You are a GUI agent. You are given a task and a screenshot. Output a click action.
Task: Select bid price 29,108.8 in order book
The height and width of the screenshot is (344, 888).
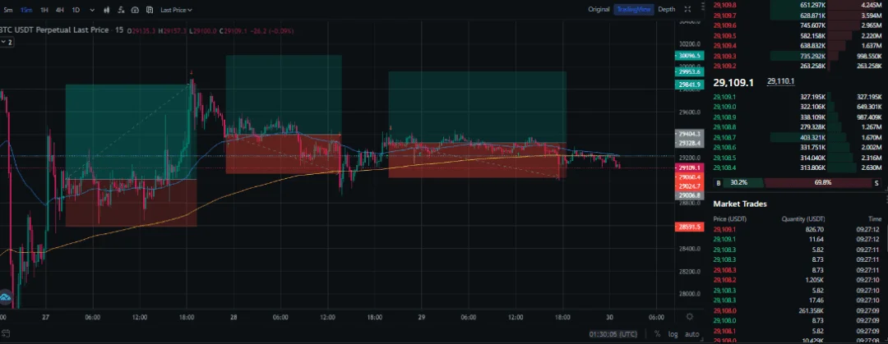(724, 127)
